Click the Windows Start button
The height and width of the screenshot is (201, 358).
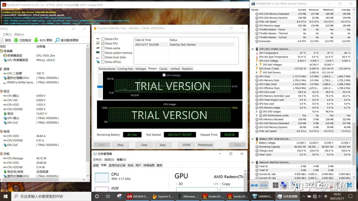5,197
